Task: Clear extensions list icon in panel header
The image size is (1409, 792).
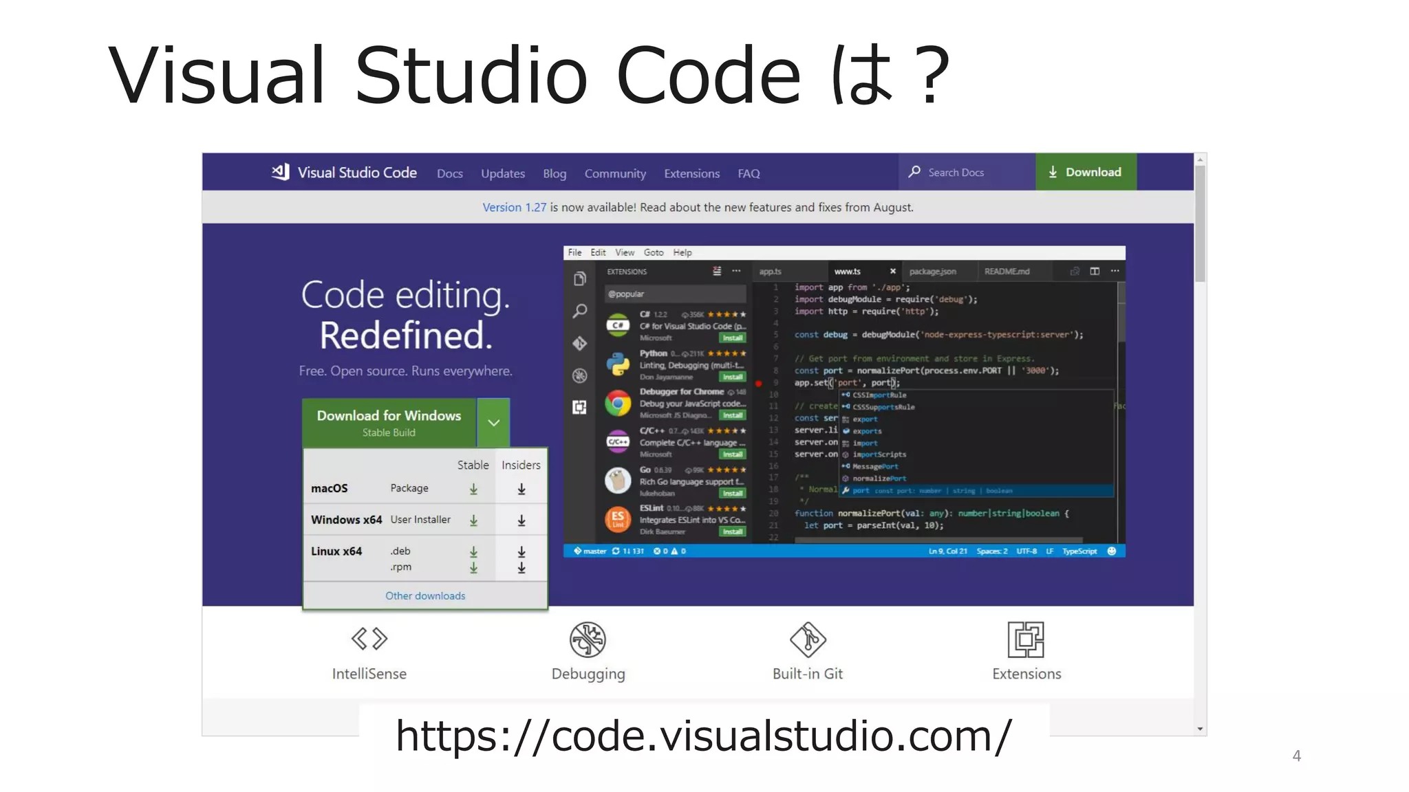Action: pyautogui.click(x=717, y=271)
